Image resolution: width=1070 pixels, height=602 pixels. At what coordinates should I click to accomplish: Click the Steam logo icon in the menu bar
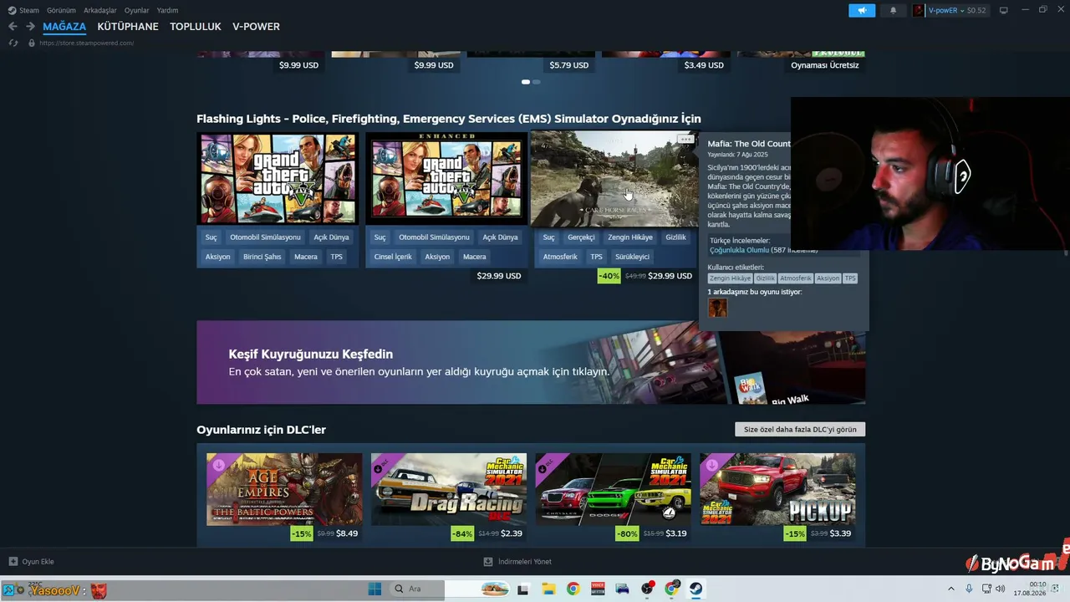pyautogui.click(x=12, y=10)
